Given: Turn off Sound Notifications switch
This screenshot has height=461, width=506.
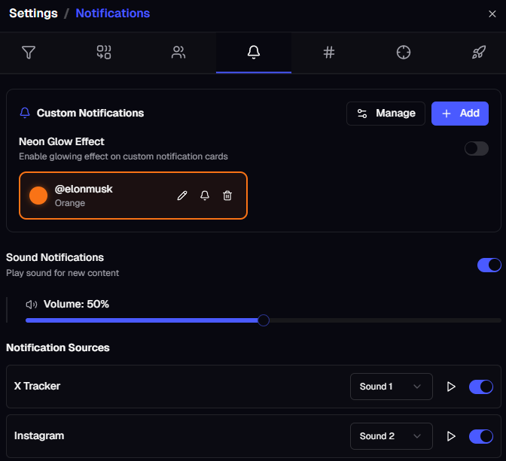Looking at the screenshot, I should click(489, 265).
